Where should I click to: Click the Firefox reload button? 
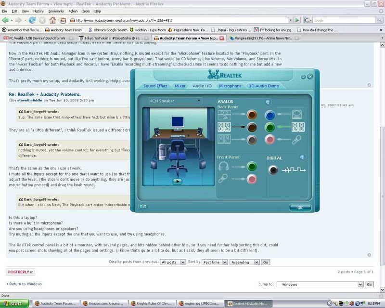click(x=32, y=20)
